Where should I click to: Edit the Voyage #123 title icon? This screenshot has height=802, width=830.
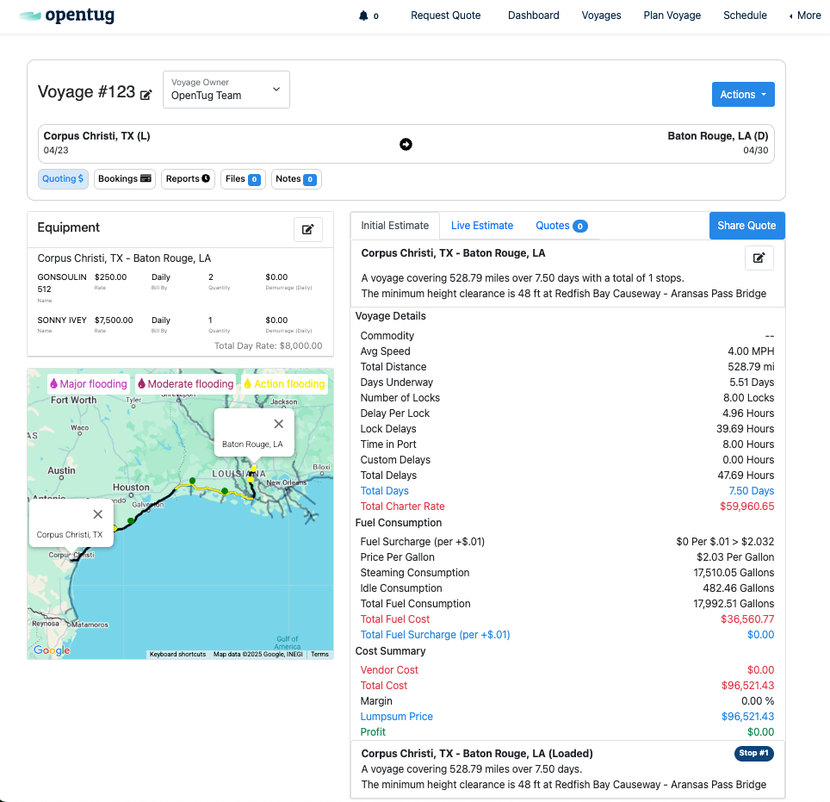(x=146, y=95)
